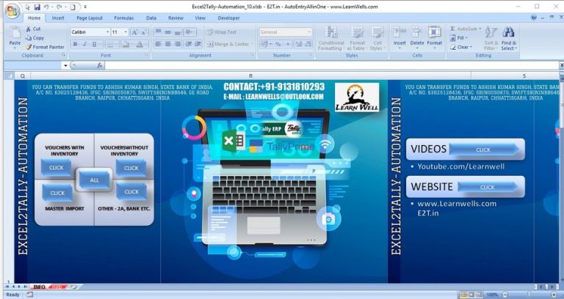The height and width of the screenshot is (299, 564).
Task: Switch to the Page Layout tab
Action: click(90, 18)
